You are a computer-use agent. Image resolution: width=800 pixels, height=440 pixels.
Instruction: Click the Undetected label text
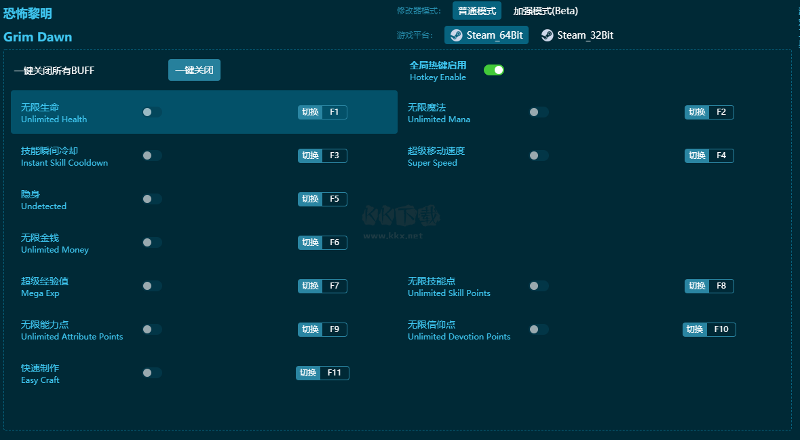pos(43,206)
